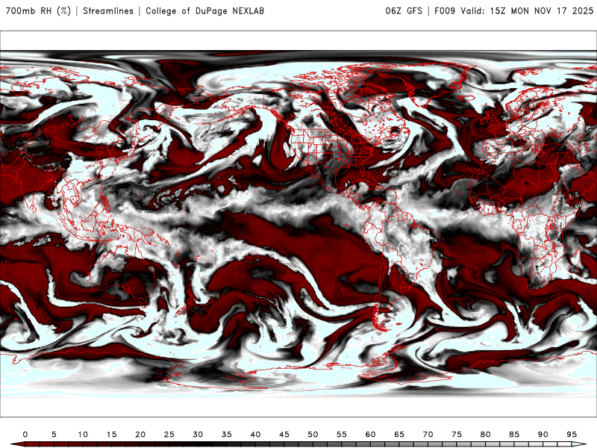The image size is (597, 448).
Task: Click the '0' label on the color scale
Action: pos(25,435)
